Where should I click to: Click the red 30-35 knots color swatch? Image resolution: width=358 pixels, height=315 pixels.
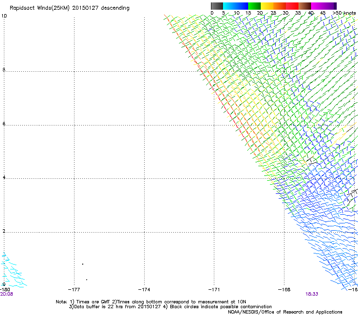click(292, 6)
